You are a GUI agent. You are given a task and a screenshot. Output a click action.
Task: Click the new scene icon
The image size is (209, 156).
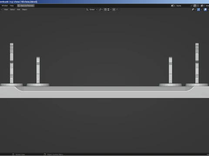[x=195, y=6]
